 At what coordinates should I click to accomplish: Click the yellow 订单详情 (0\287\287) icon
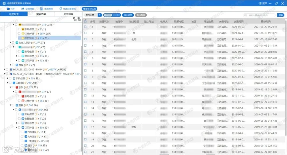tap(23, 34)
